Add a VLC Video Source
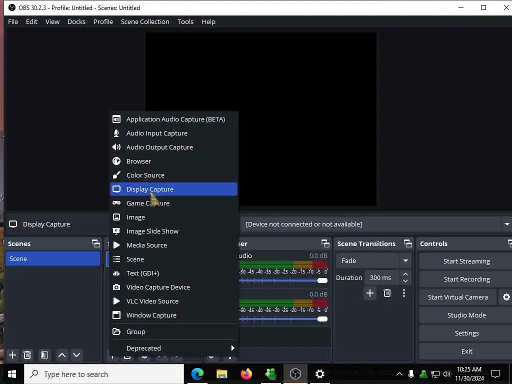The width and height of the screenshot is (512, 384). point(173,301)
